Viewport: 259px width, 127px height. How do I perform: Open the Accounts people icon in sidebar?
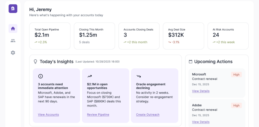pos(13,41)
